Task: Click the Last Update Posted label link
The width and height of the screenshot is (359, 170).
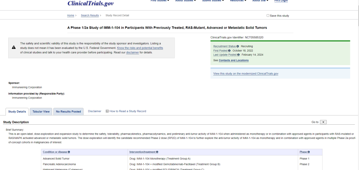Action: tap(225, 55)
